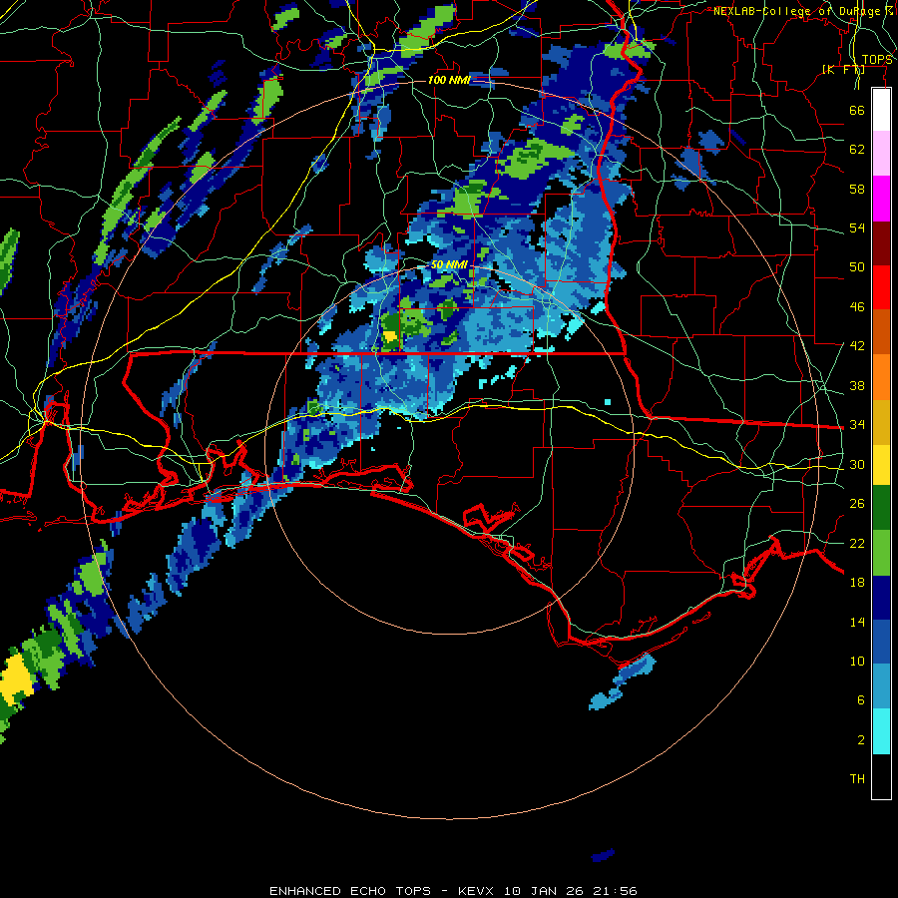Click the 14 value on the scale
This screenshot has width=898, height=898.
point(857,622)
